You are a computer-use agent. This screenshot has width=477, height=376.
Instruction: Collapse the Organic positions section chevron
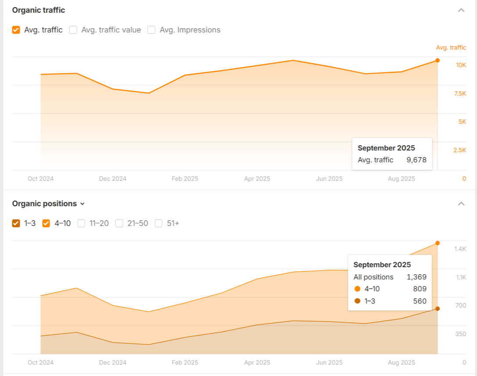point(461,204)
